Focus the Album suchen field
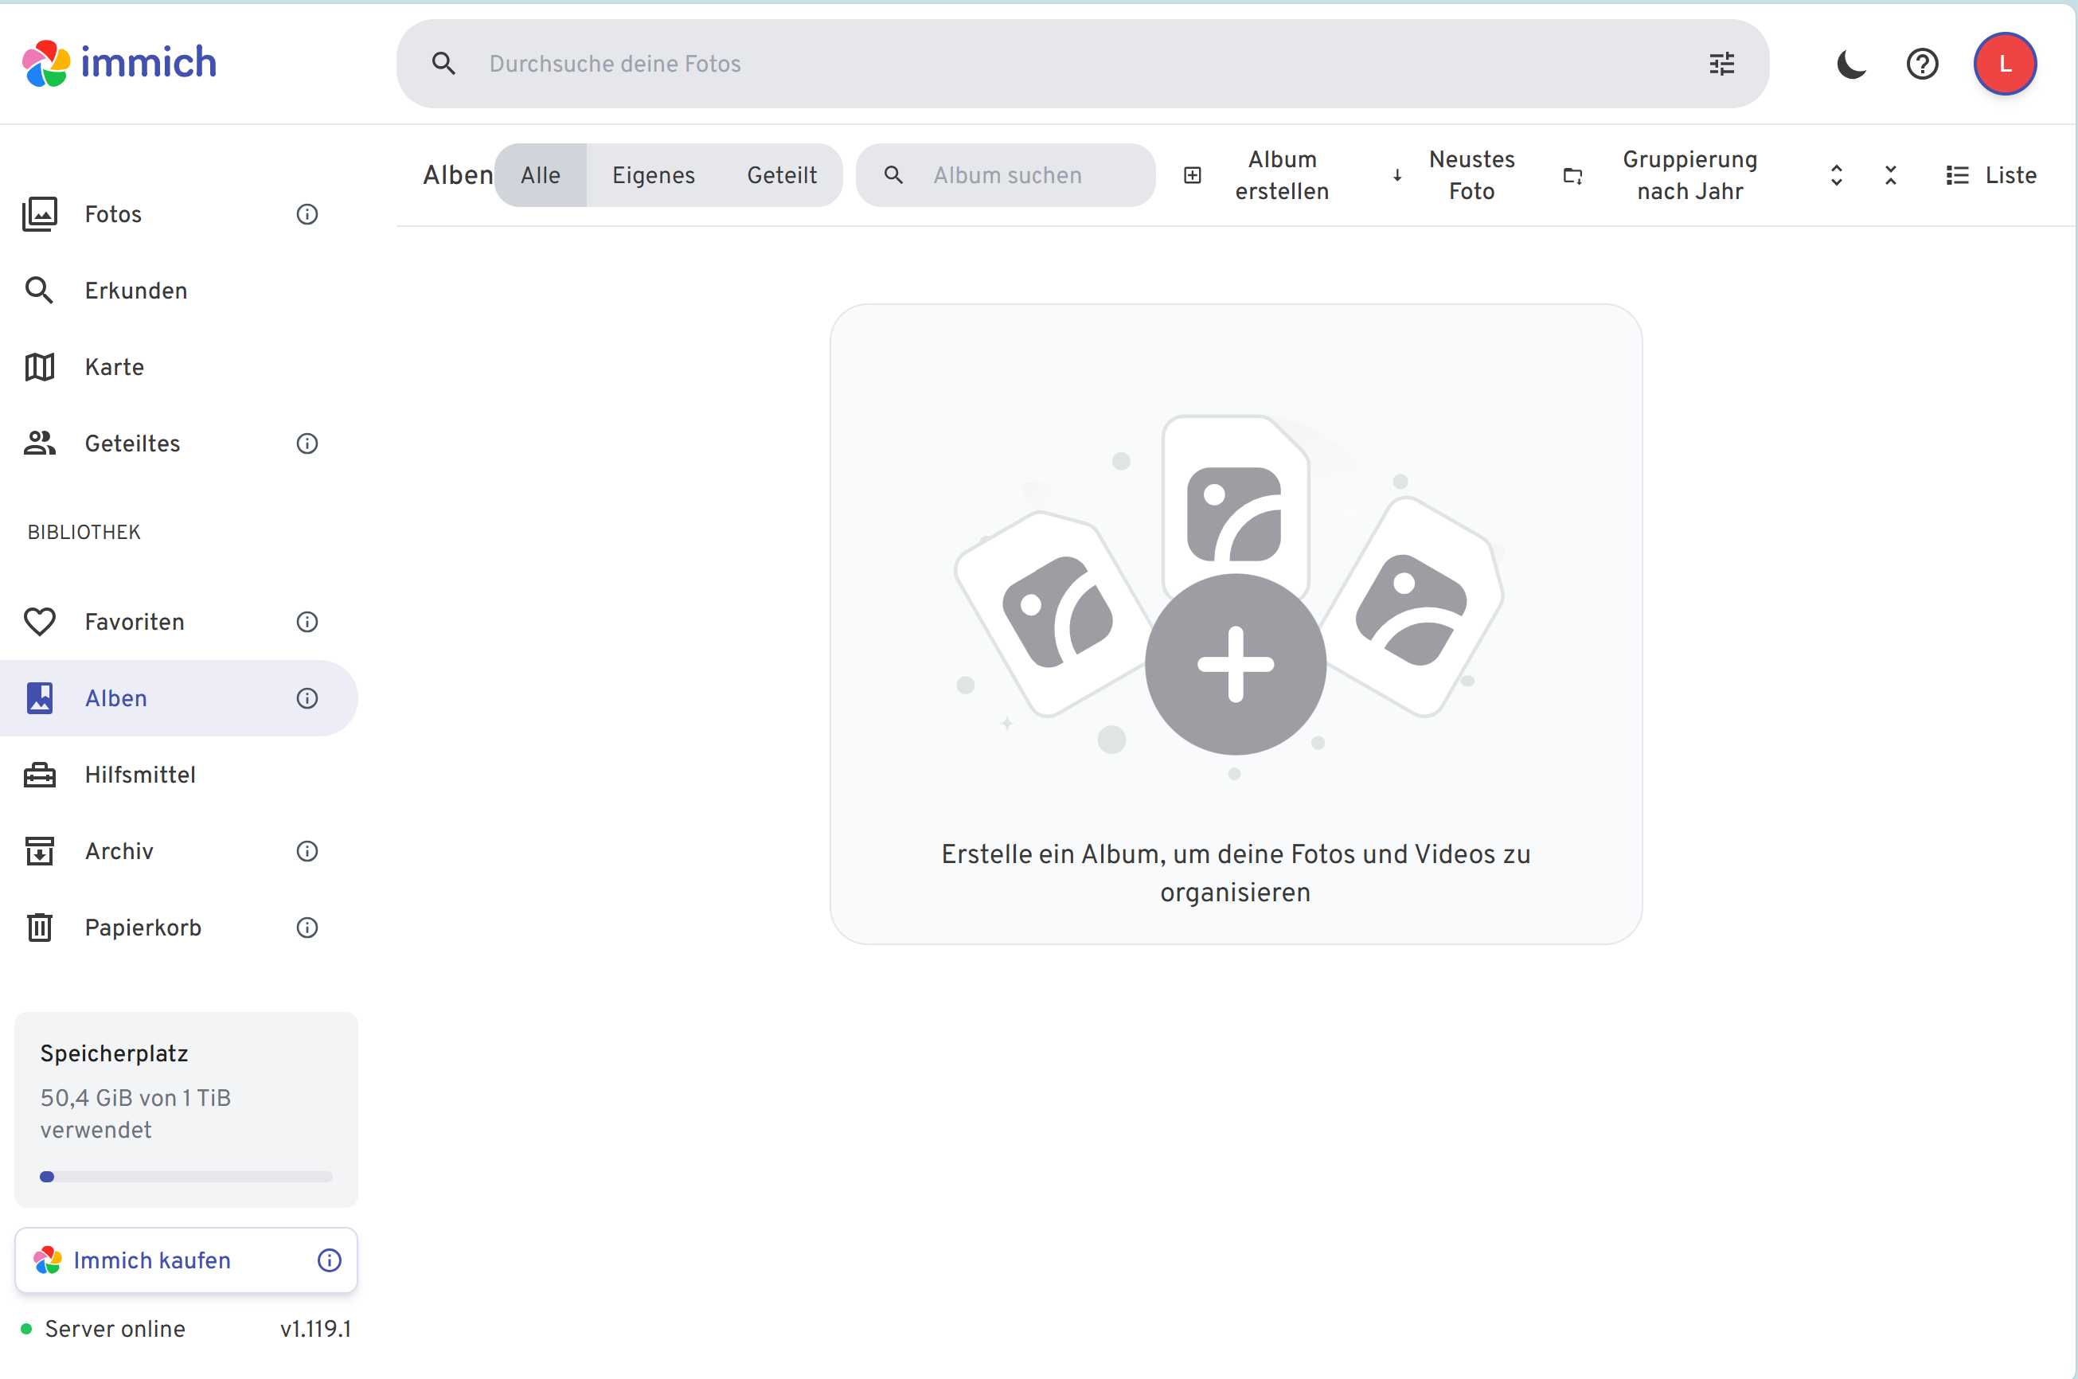This screenshot has width=2078, height=1379. point(1005,175)
